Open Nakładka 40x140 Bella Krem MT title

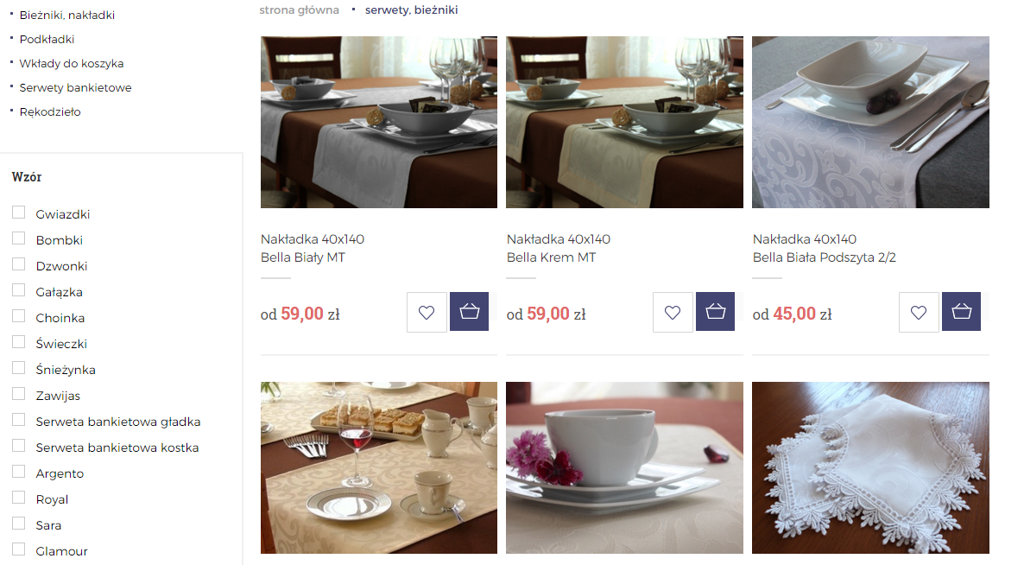559,248
